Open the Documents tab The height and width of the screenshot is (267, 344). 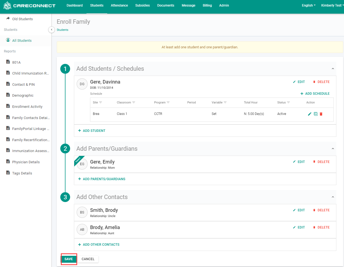click(x=166, y=5)
